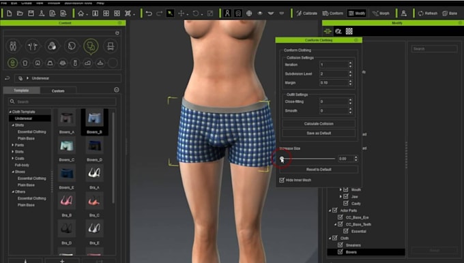Click the Refresh toolbar button
The height and width of the screenshot is (263, 464).
(x=428, y=14)
